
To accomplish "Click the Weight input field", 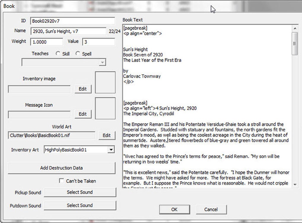I will pyautogui.click(x=46, y=42).
